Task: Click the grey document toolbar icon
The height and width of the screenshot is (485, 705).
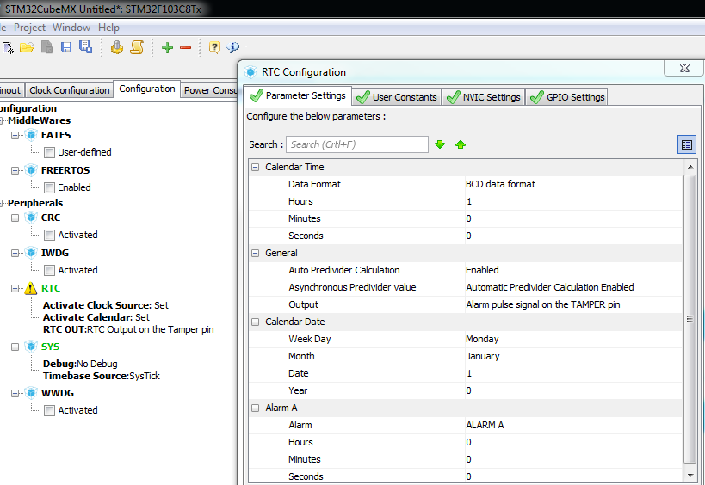Action: [x=46, y=47]
